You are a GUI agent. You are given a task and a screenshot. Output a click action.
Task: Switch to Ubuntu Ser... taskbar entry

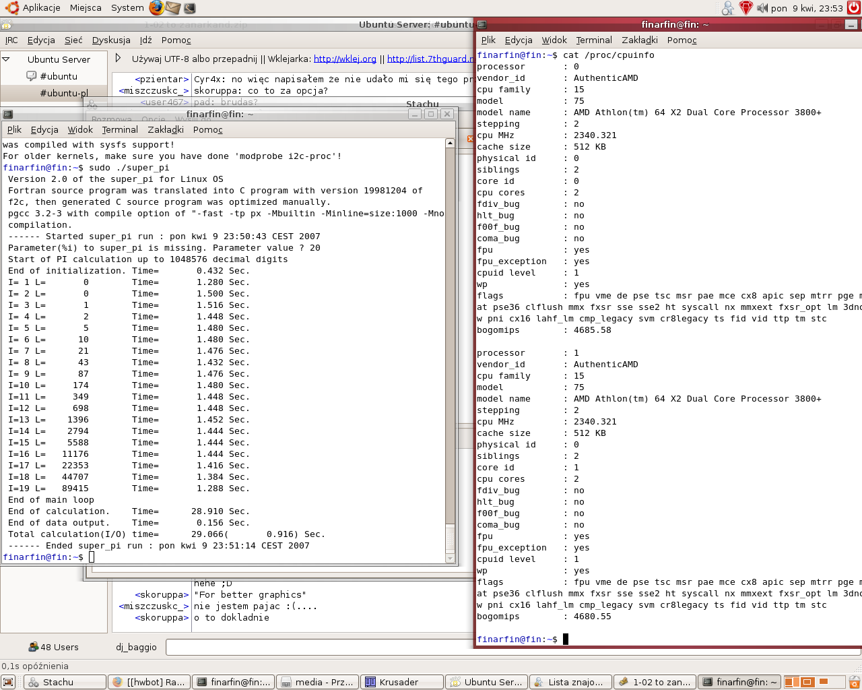tap(486, 682)
